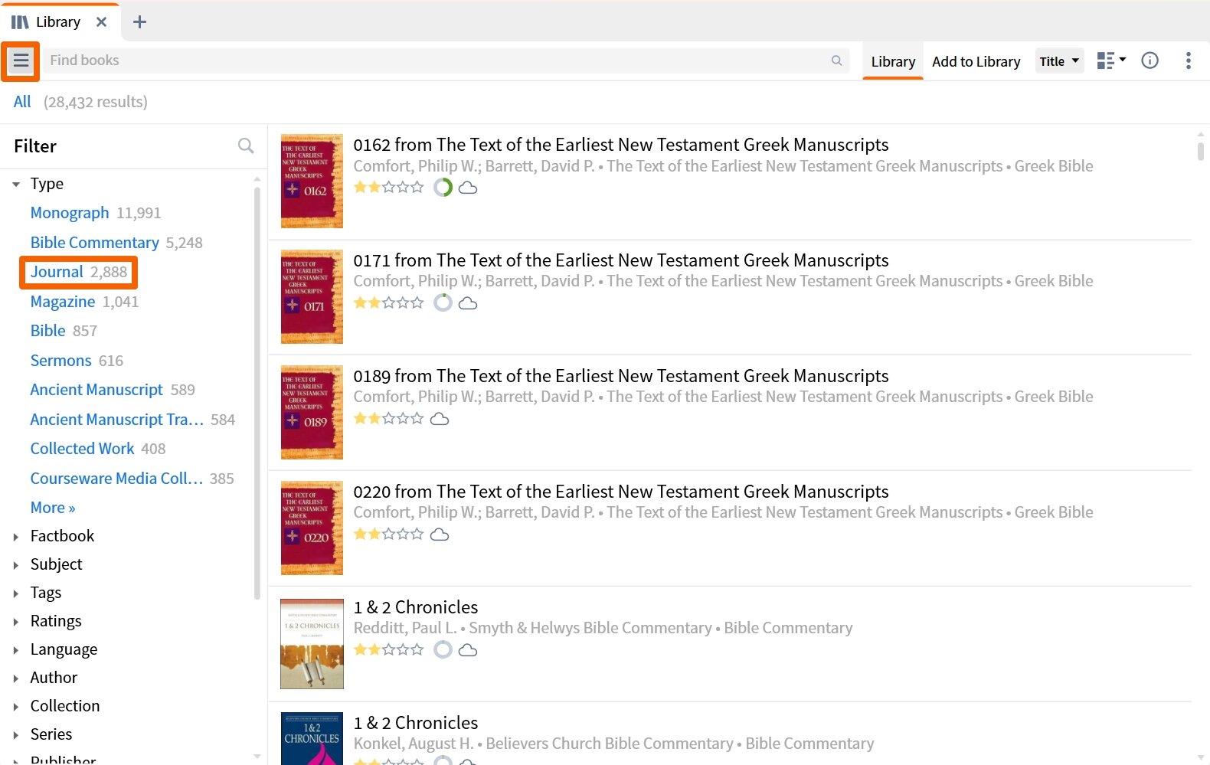Set star rating on 0189 manuscript

point(388,419)
